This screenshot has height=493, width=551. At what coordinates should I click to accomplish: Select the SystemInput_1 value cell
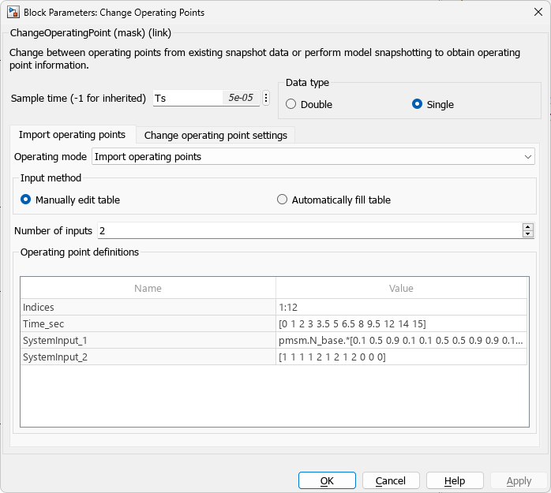pyautogui.click(x=401, y=340)
